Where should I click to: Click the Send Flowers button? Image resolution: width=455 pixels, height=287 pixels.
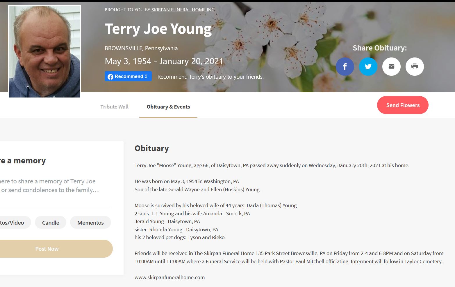pos(403,105)
